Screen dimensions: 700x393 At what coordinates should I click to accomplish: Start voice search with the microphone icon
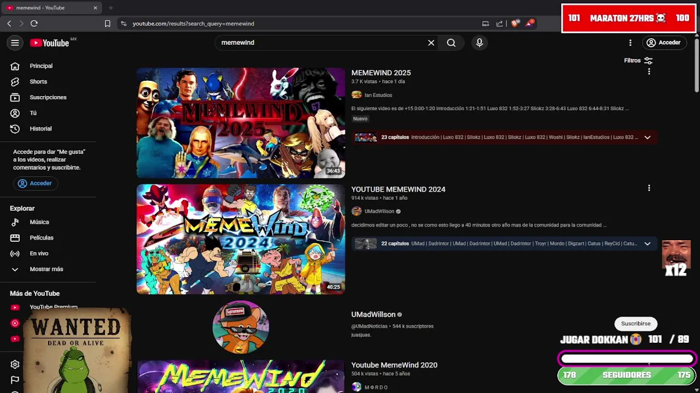click(480, 43)
